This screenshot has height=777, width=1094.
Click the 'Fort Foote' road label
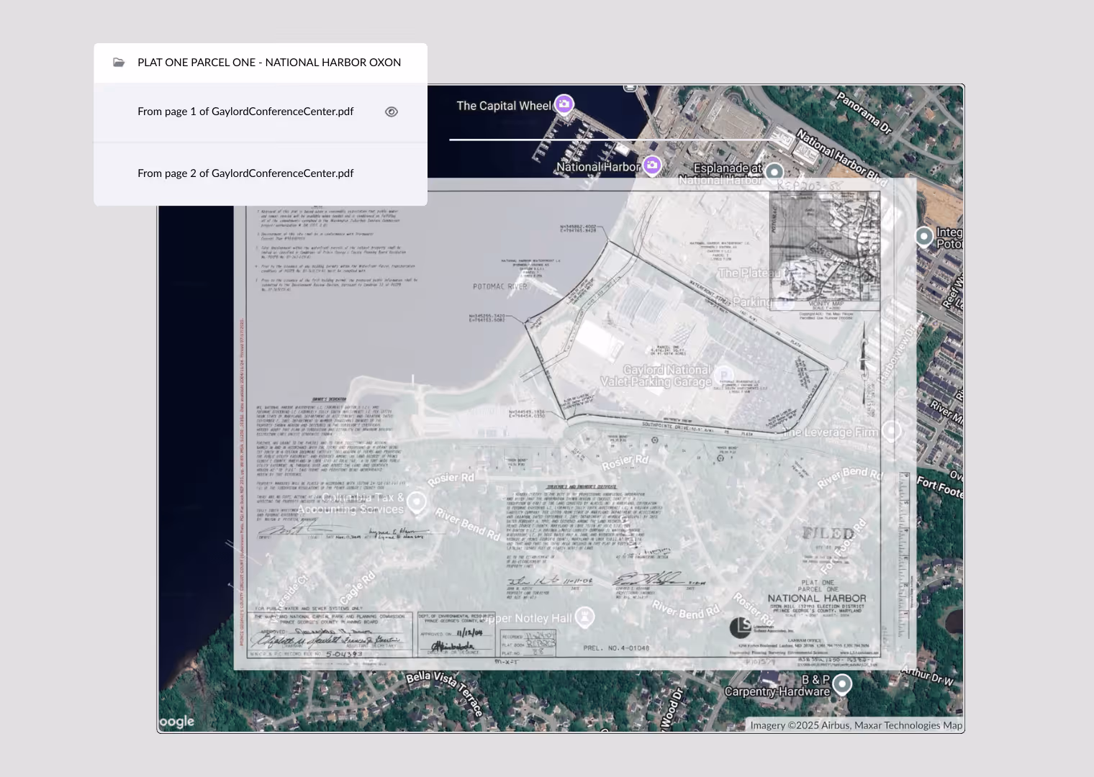940,487
